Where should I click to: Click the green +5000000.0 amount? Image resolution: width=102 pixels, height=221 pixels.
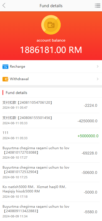pyautogui.click(x=88, y=136)
